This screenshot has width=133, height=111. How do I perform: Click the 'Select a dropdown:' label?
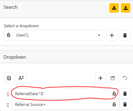pos(21,26)
